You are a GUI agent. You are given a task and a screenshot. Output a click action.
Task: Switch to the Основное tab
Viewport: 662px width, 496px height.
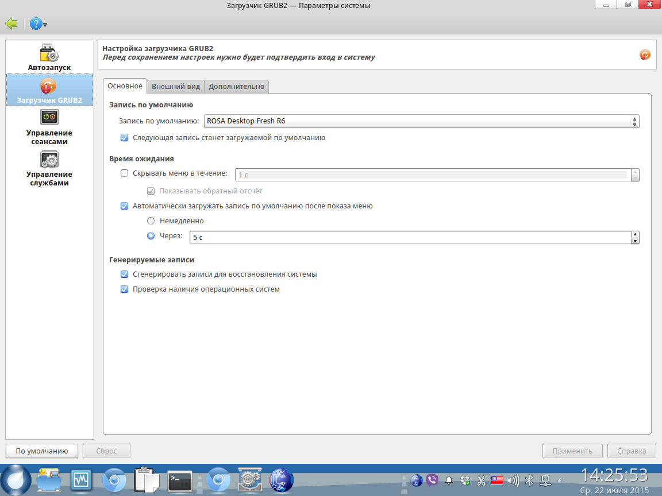tap(125, 86)
